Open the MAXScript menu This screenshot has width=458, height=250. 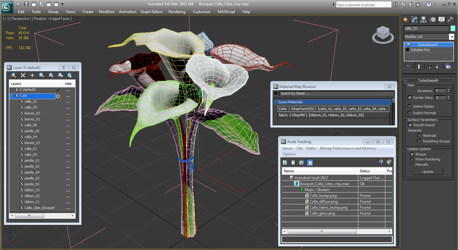point(227,12)
